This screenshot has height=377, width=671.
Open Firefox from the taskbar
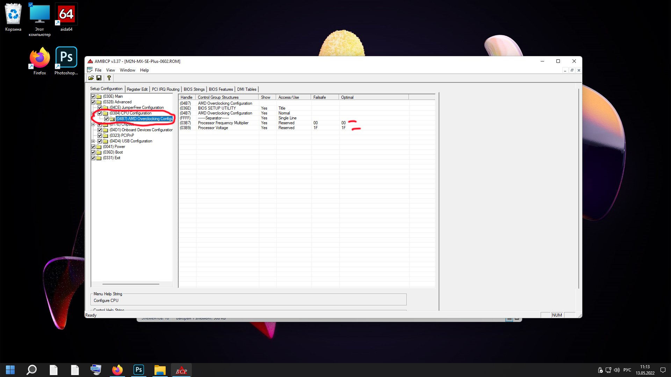[x=117, y=370]
